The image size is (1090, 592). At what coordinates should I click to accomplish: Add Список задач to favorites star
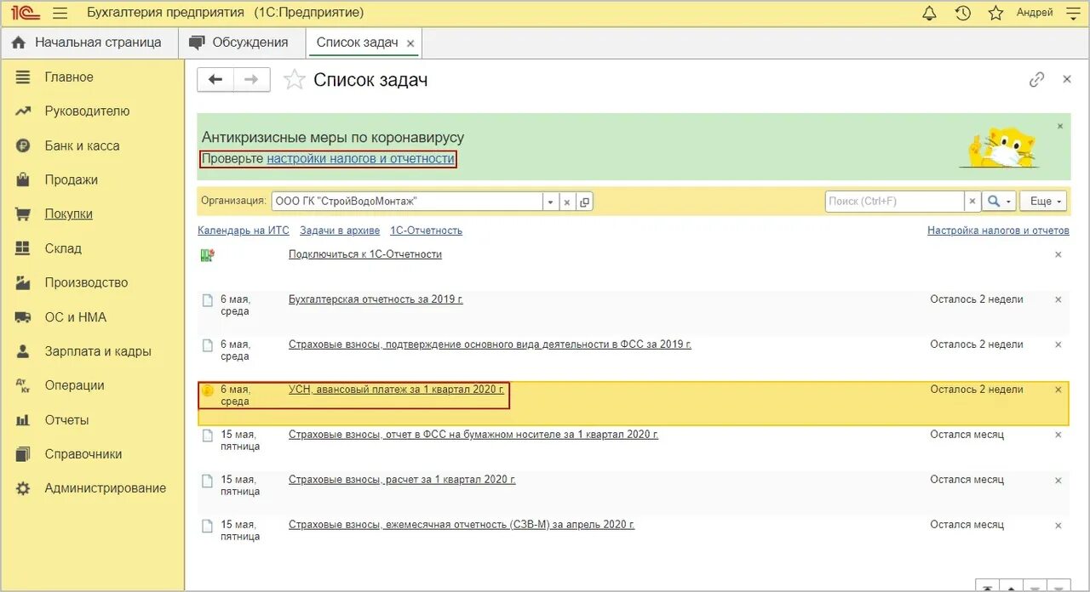[294, 80]
